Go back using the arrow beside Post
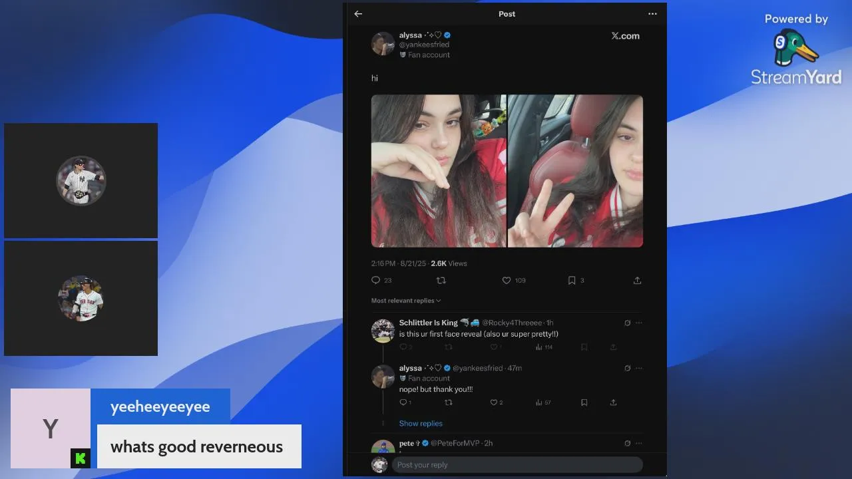This screenshot has height=479, width=852. (x=358, y=13)
